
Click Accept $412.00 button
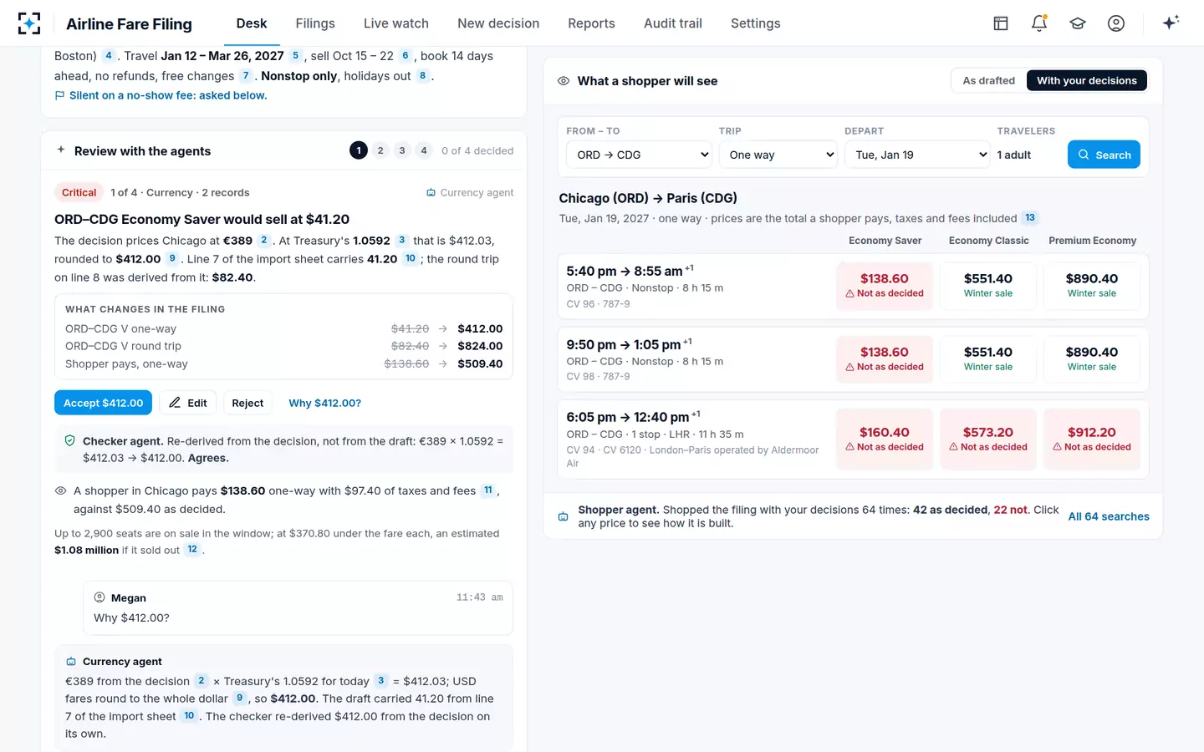point(104,403)
